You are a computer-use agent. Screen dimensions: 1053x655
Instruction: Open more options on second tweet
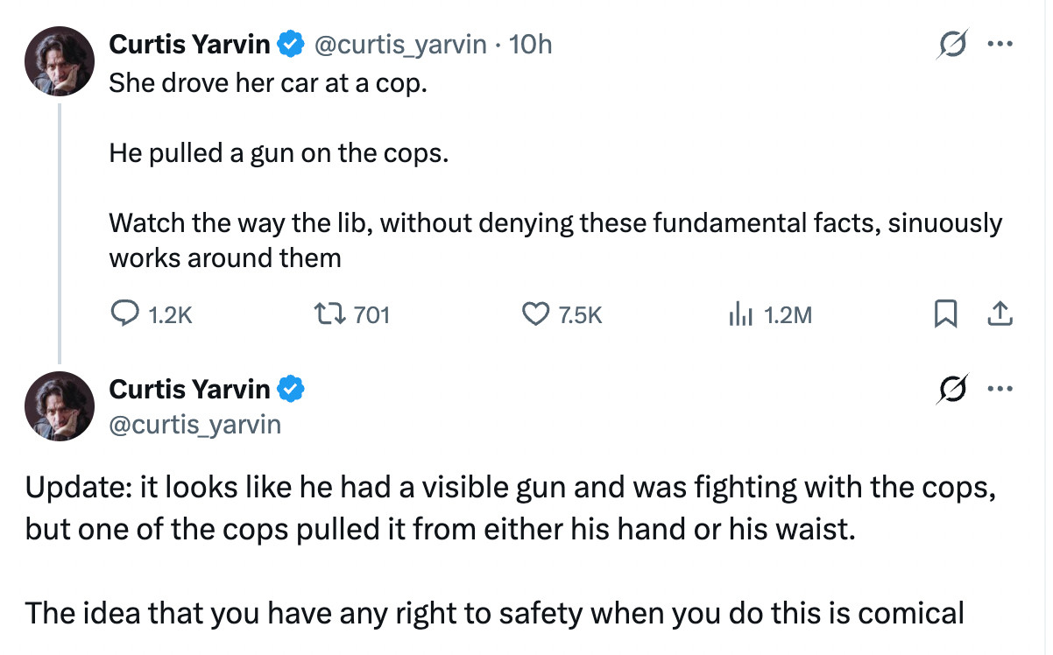(1000, 388)
